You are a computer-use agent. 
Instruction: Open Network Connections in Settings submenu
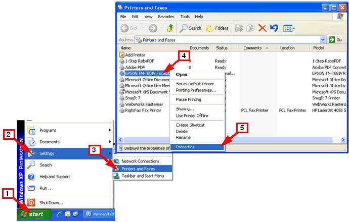click(x=143, y=161)
